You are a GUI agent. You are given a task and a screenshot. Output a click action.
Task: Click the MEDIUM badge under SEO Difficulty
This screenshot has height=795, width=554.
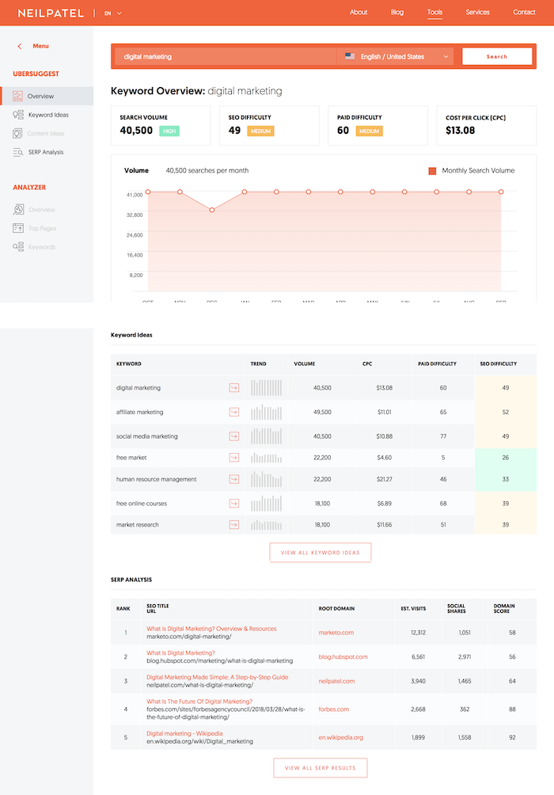pos(260,131)
